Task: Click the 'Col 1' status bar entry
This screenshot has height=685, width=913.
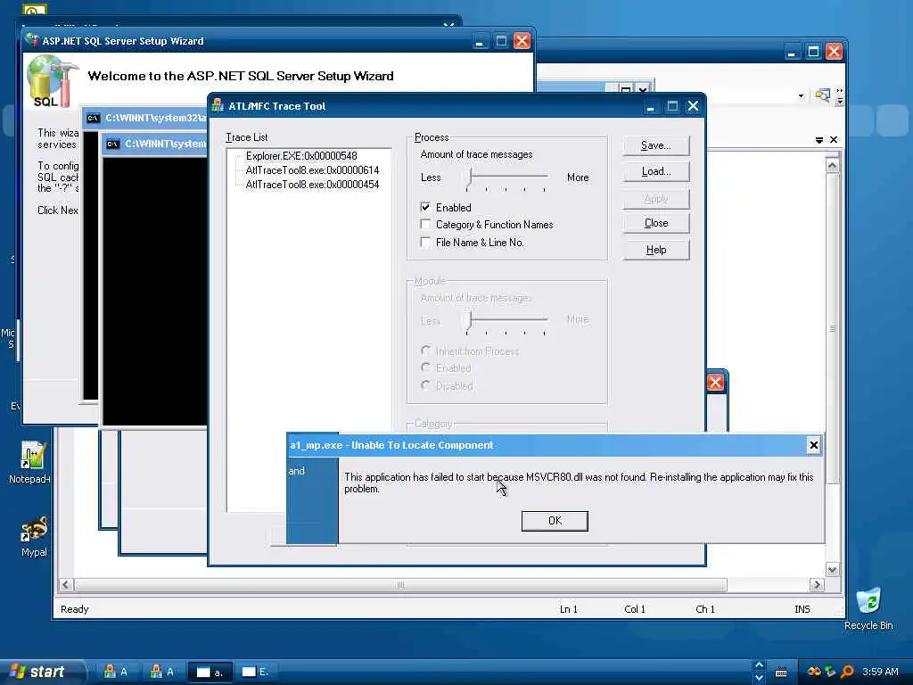Action: 635,609
